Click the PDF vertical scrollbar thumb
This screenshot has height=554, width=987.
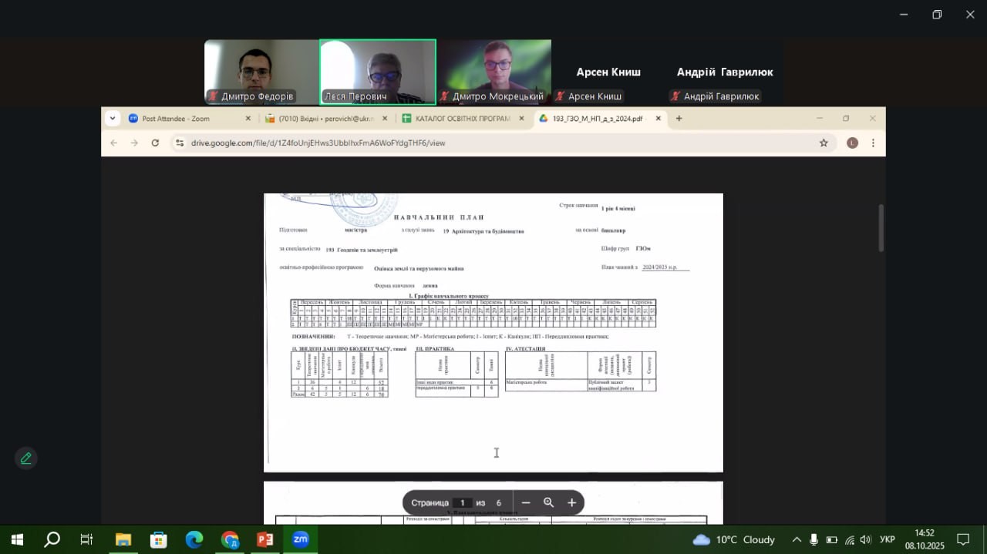[x=881, y=227]
